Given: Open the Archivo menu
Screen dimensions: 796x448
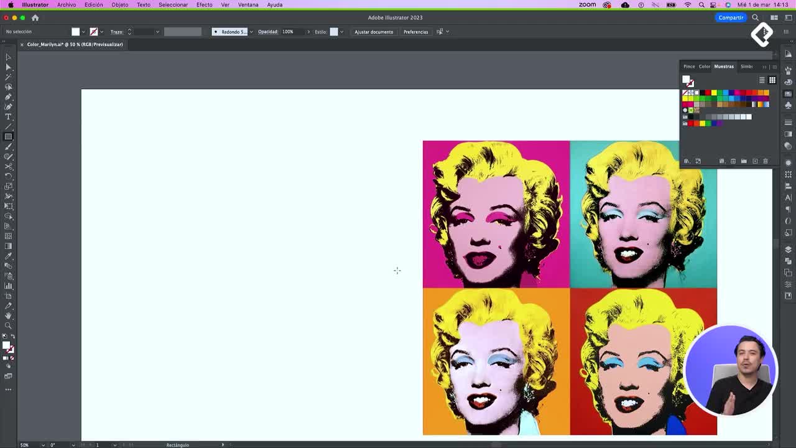Looking at the screenshot, I should pos(67,5).
